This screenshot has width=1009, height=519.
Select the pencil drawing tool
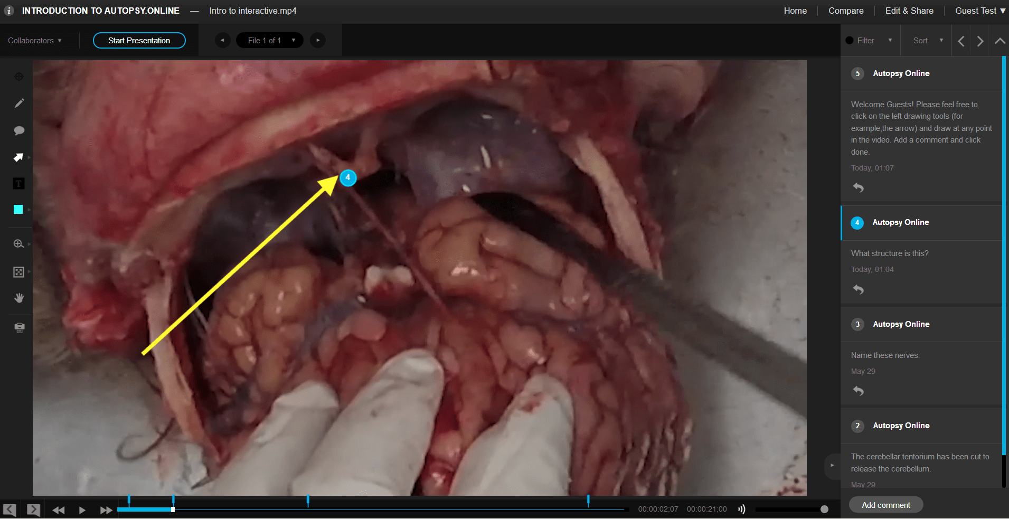(x=19, y=103)
